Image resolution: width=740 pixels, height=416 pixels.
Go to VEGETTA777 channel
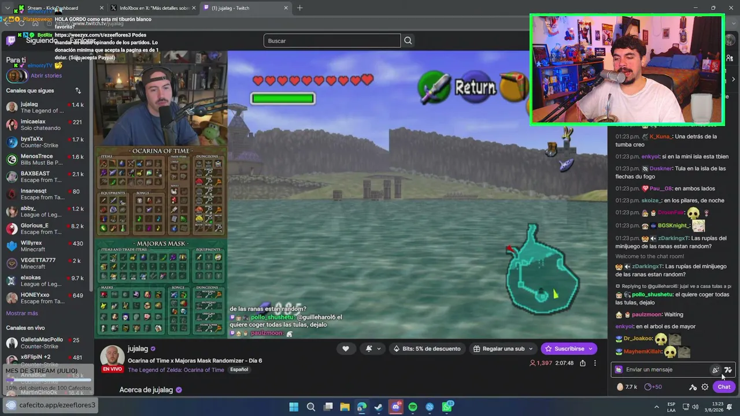coord(45,263)
